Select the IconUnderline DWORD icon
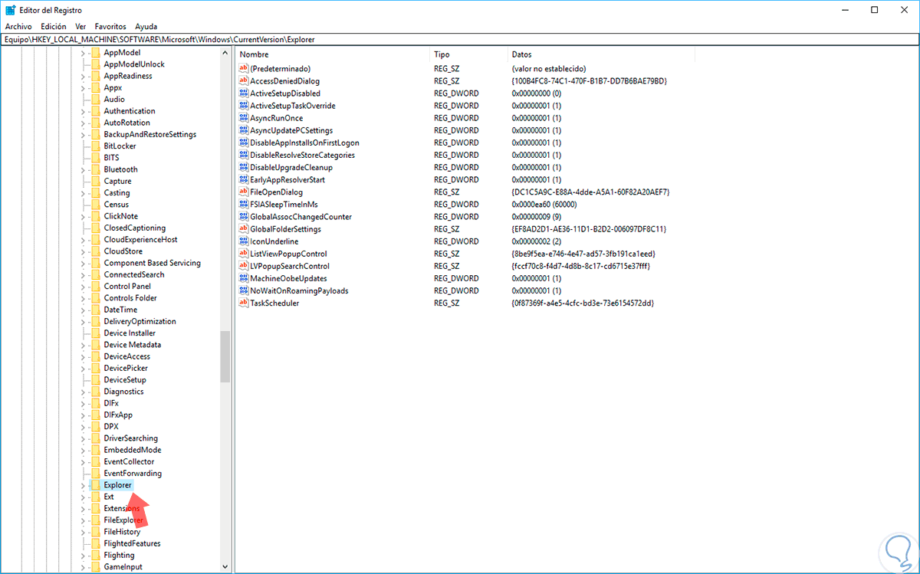 click(x=244, y=241)
